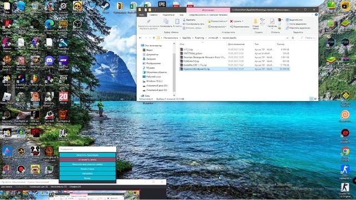The height and width of the screenshot is (200, 356).
Task: Click Снять выделение (Select none) in ribbon
Action: 296,24
